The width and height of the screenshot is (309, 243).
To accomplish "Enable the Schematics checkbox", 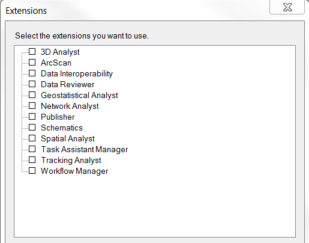I will pyautogui.click(x=32, y=128).
